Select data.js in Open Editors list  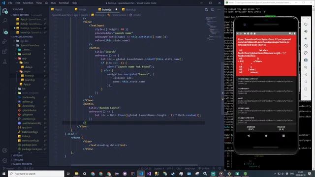point(30,24)
